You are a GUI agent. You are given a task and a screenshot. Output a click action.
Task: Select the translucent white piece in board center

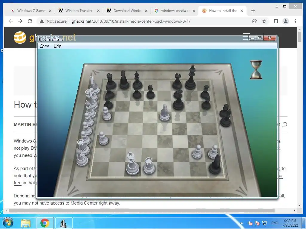pyautogui.click(x=164, y=113)
